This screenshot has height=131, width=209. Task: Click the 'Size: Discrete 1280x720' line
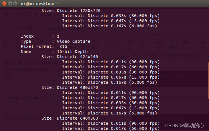[71, 11]
